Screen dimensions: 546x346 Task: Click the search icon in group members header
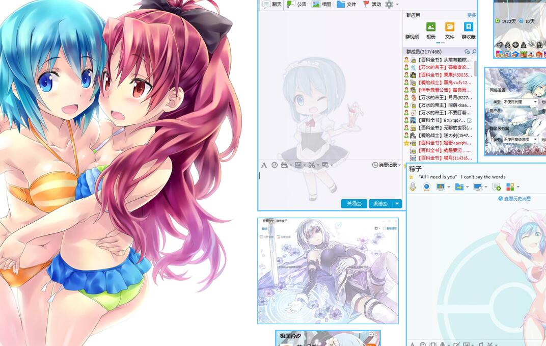[474, 51]
